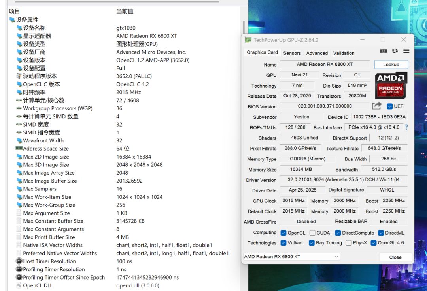Screen dimensions: 427x291
Task: Select the 设备属性 tree root node
Action: [27, 20]
